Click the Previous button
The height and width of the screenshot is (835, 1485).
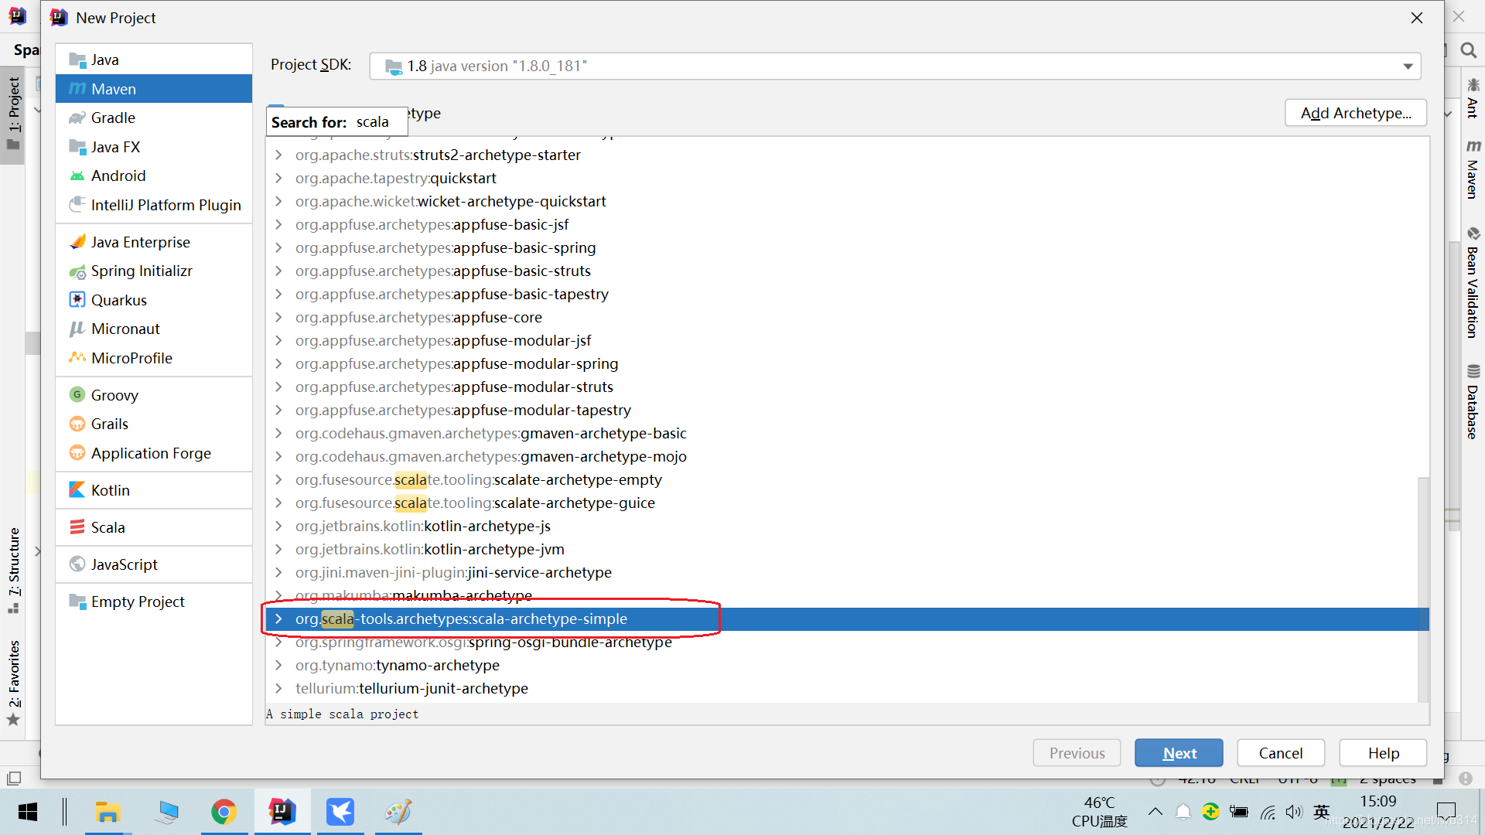coord(1077,753)
